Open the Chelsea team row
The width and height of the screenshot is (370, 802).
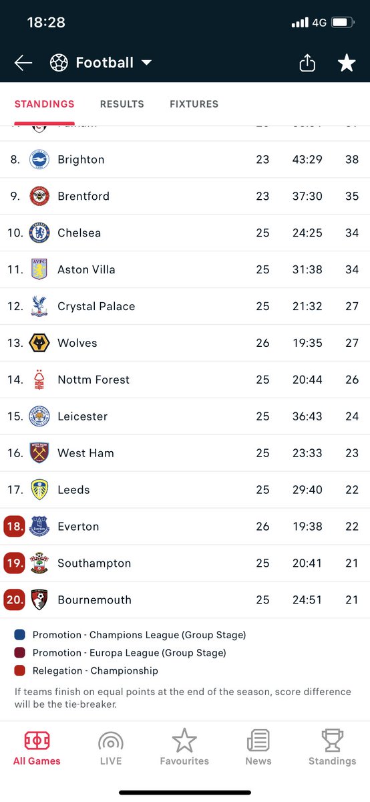(185, 233)
